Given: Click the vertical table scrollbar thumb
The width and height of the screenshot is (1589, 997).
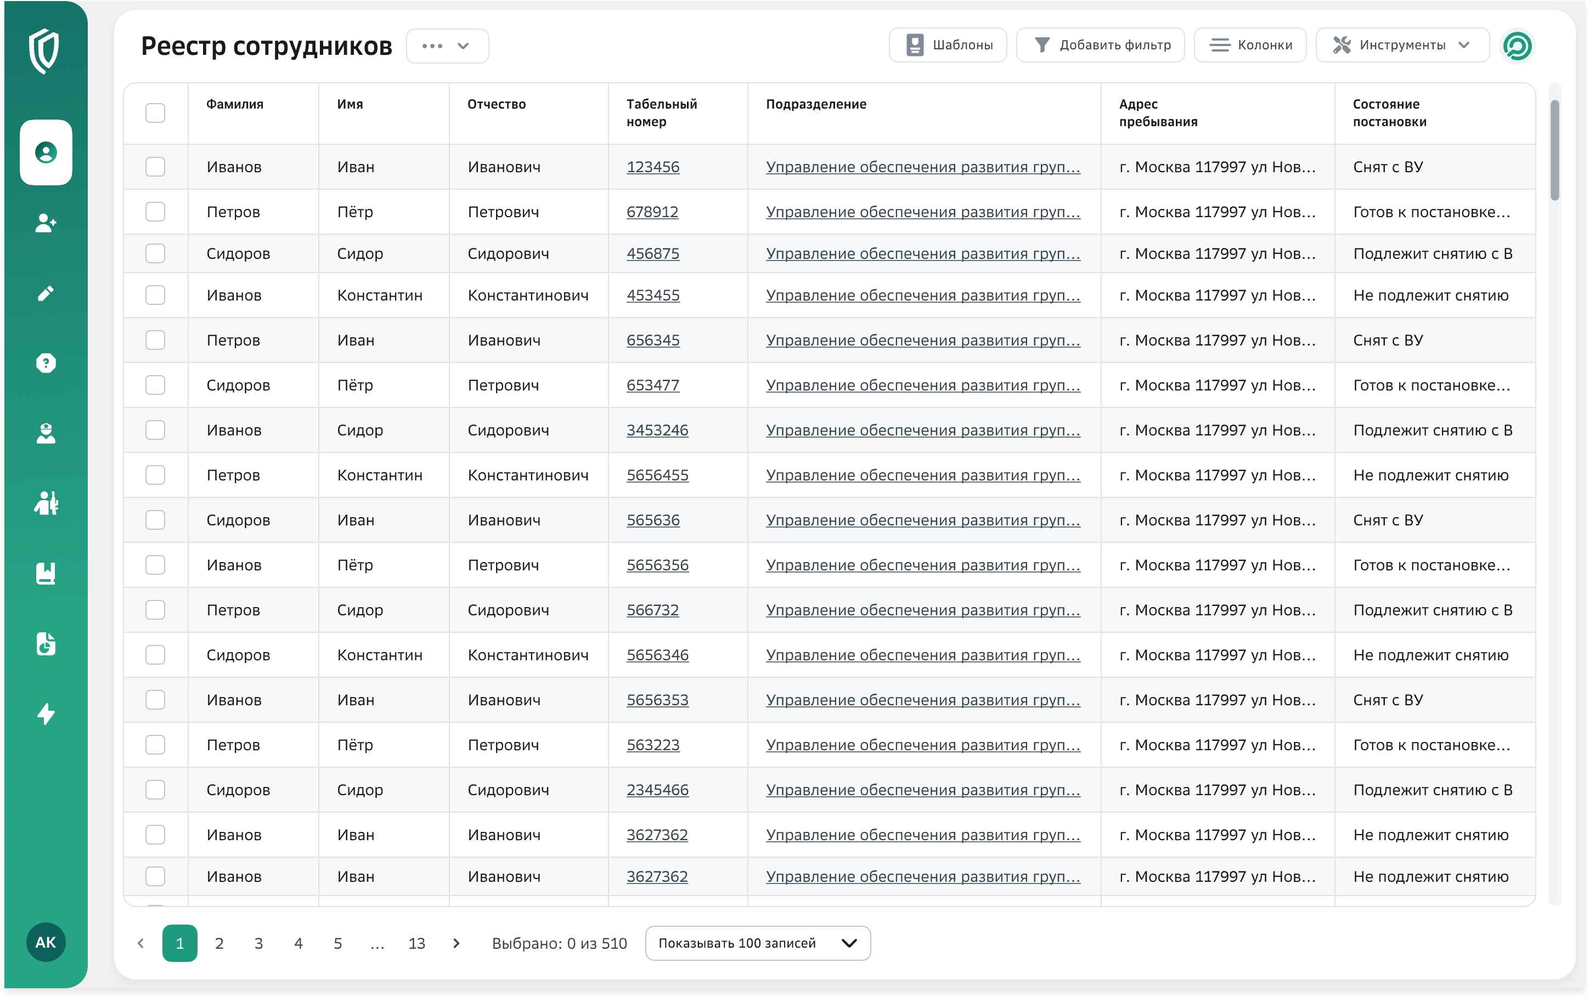Looking at the screenshot, I should [x=1554, y=150].
